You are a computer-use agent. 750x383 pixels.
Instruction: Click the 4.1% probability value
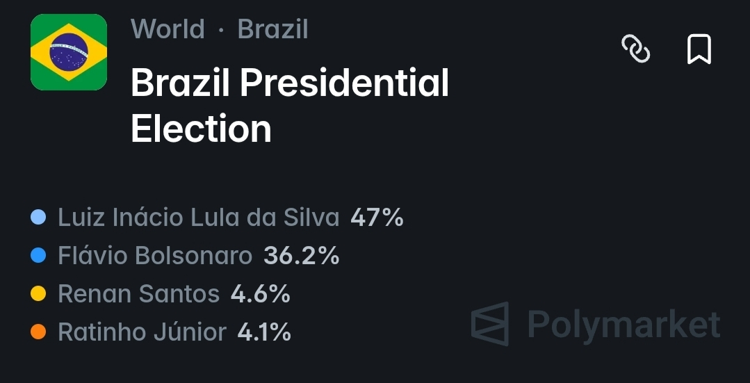264,332
